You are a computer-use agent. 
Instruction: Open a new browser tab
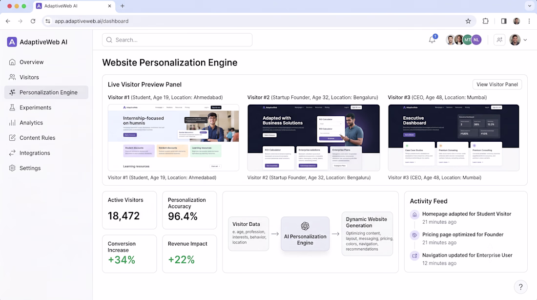pyautogui.click(x=122, y=6)
